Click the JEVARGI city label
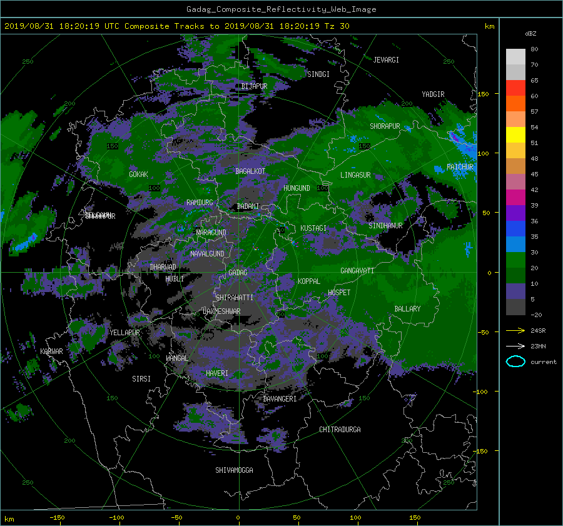Screen dimensions: 563x526 click(x=386, y=60)
